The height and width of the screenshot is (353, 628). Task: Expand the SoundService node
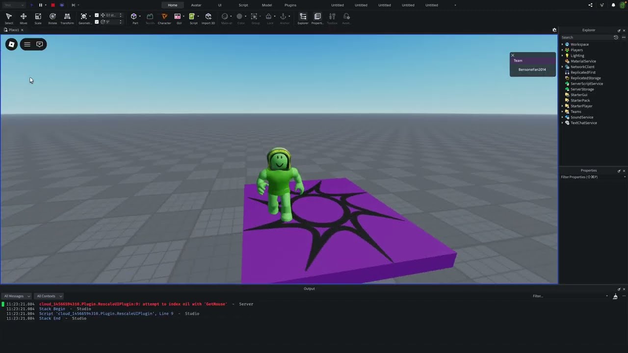pyautogui.click(x=562, y=117)
